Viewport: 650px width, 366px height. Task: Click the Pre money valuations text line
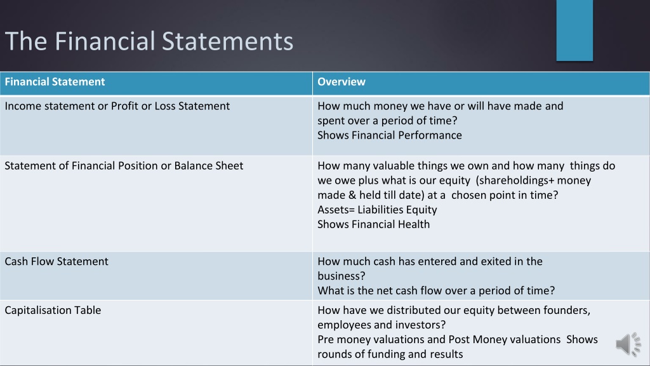(x=458, y=339)
